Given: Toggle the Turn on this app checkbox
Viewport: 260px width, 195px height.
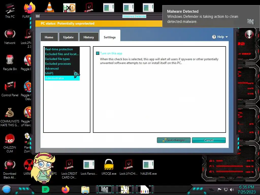Looking at the screenshot, I should [x=98, y=53].
